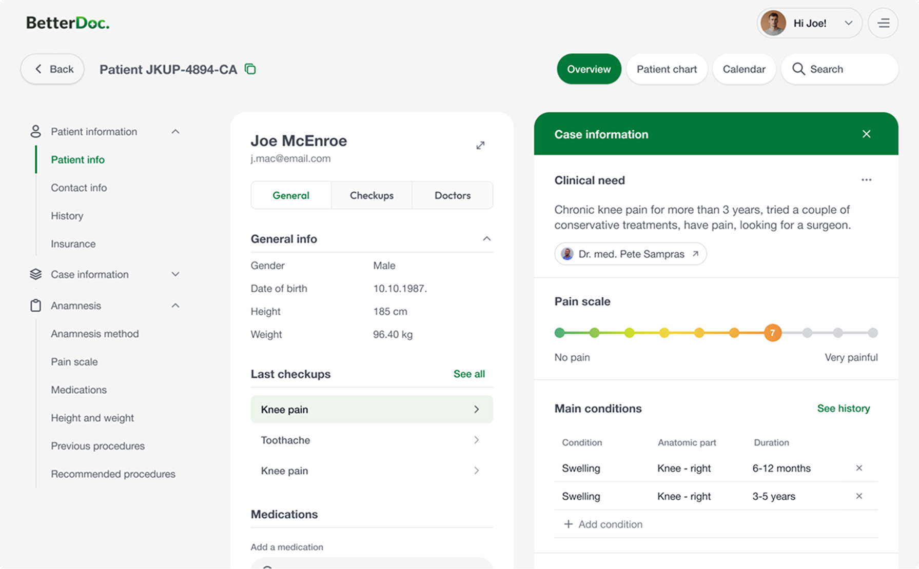Click the Search field in the header

click(x=839, y=69)
